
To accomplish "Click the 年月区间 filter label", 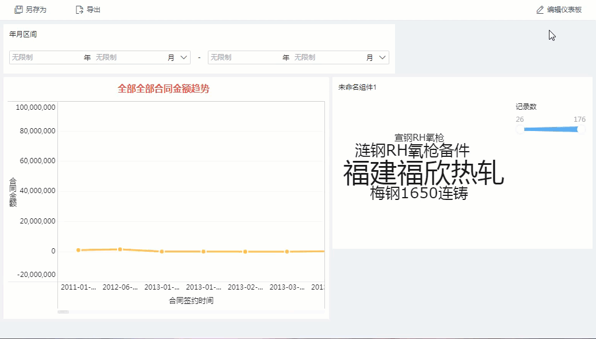I will [23, 34].
